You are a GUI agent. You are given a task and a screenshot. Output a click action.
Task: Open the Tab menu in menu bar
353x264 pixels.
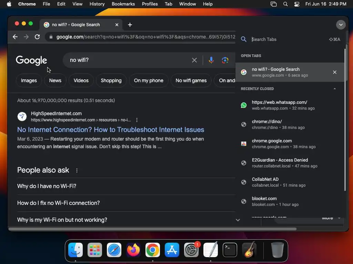[168, 4]
